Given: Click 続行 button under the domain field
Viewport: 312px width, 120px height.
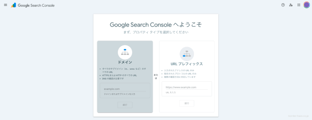Looking at the screenshot, I should point(125,105).
